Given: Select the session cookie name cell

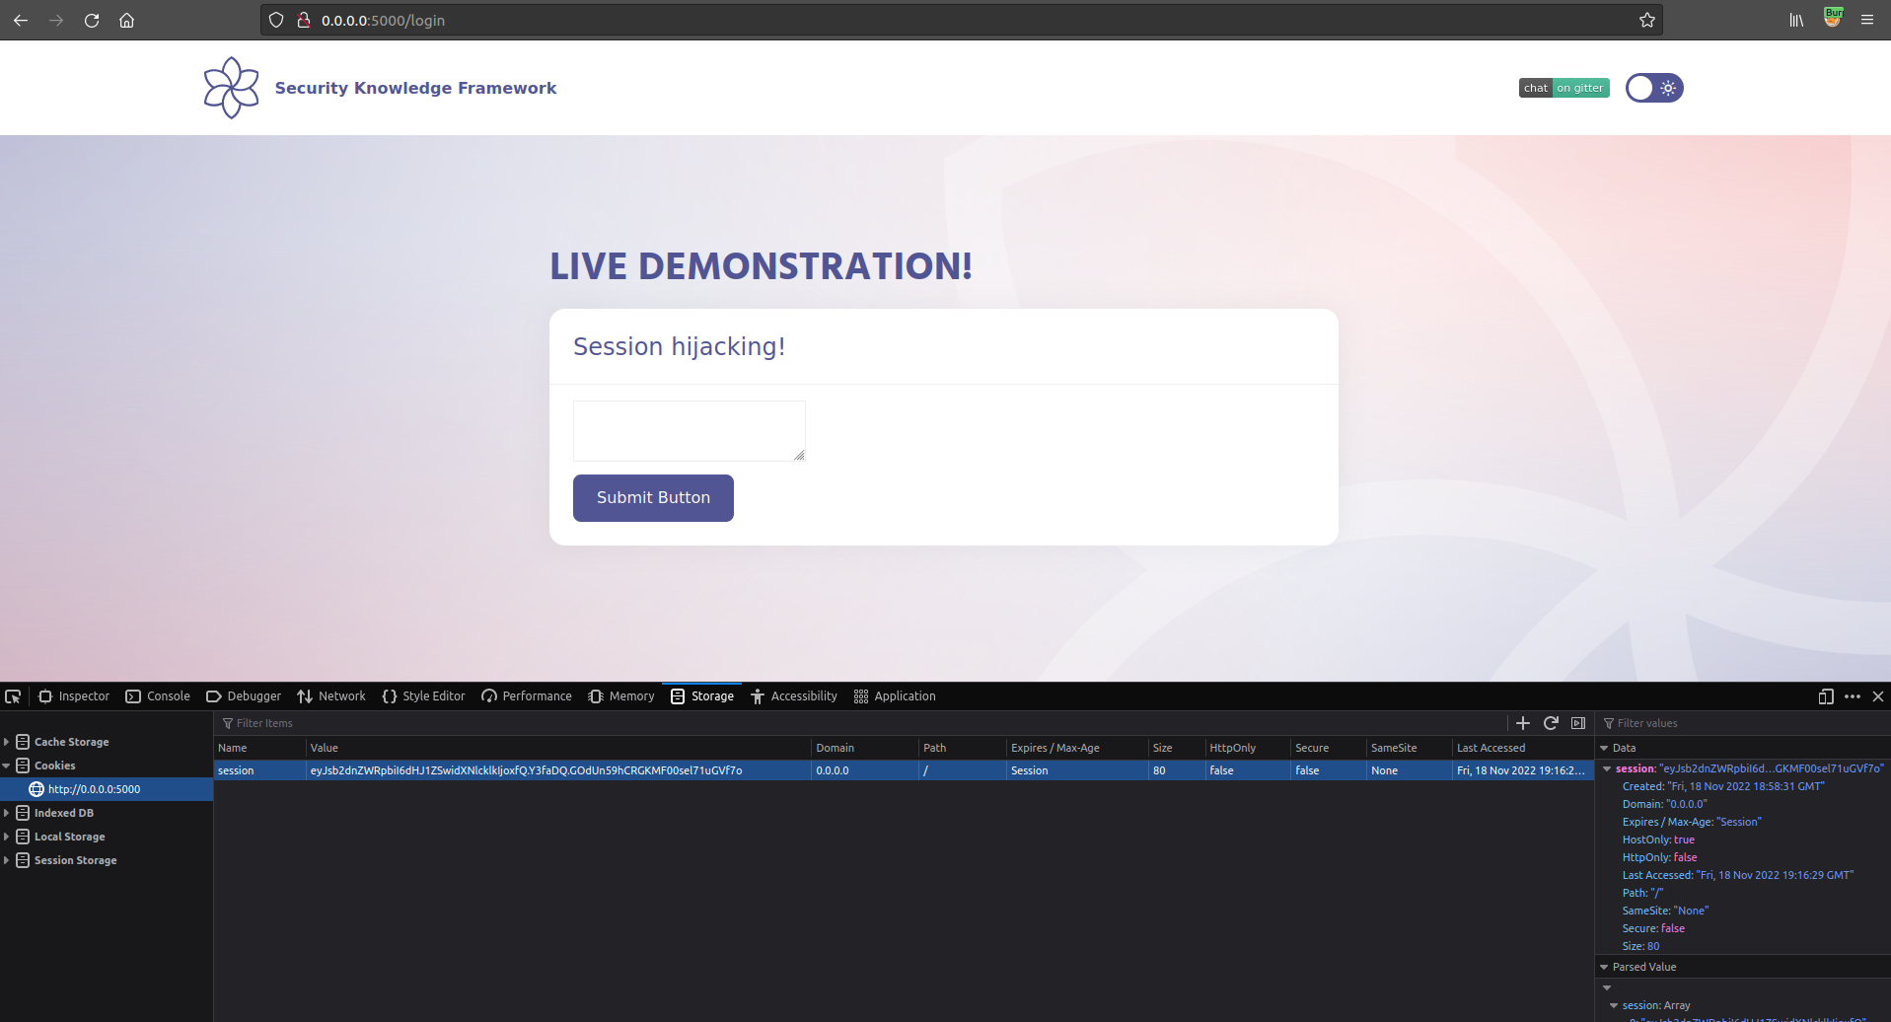Looking at the screenshot, I should pyautogui.click(x=260, y=770).
